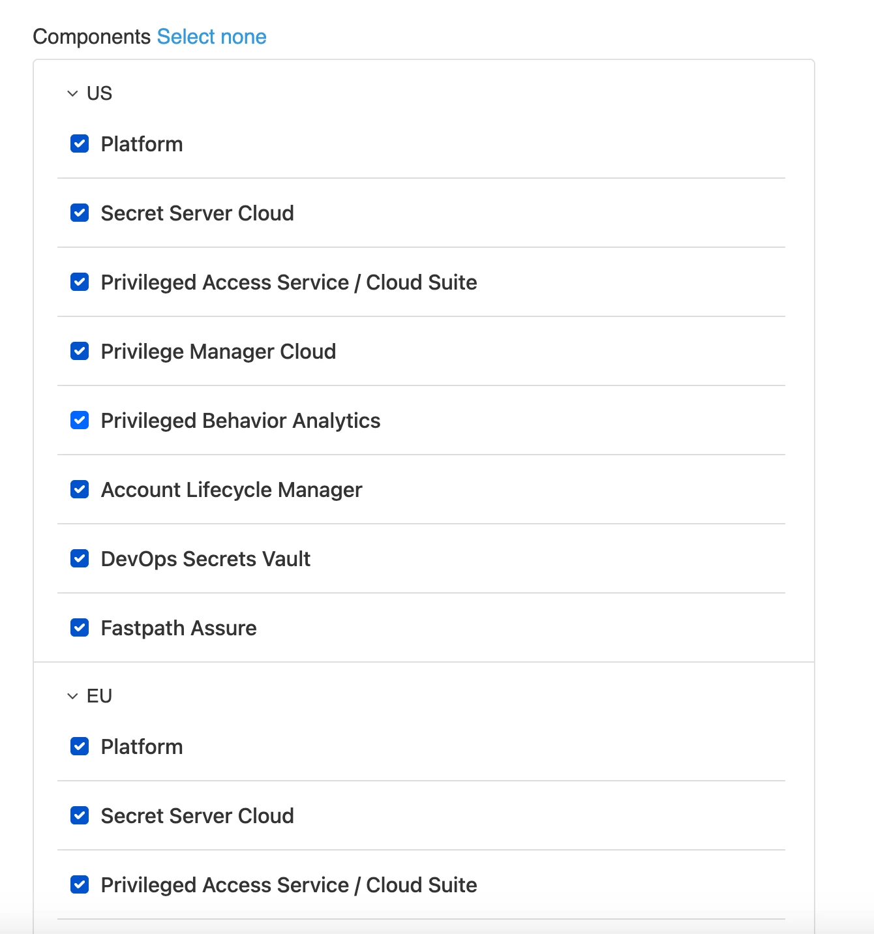This screenshot has height=934, width=874.
Task: Toggle Privileged Behavior Analytics checkbox
Action: pyautogui.click(x=80, y=420)
